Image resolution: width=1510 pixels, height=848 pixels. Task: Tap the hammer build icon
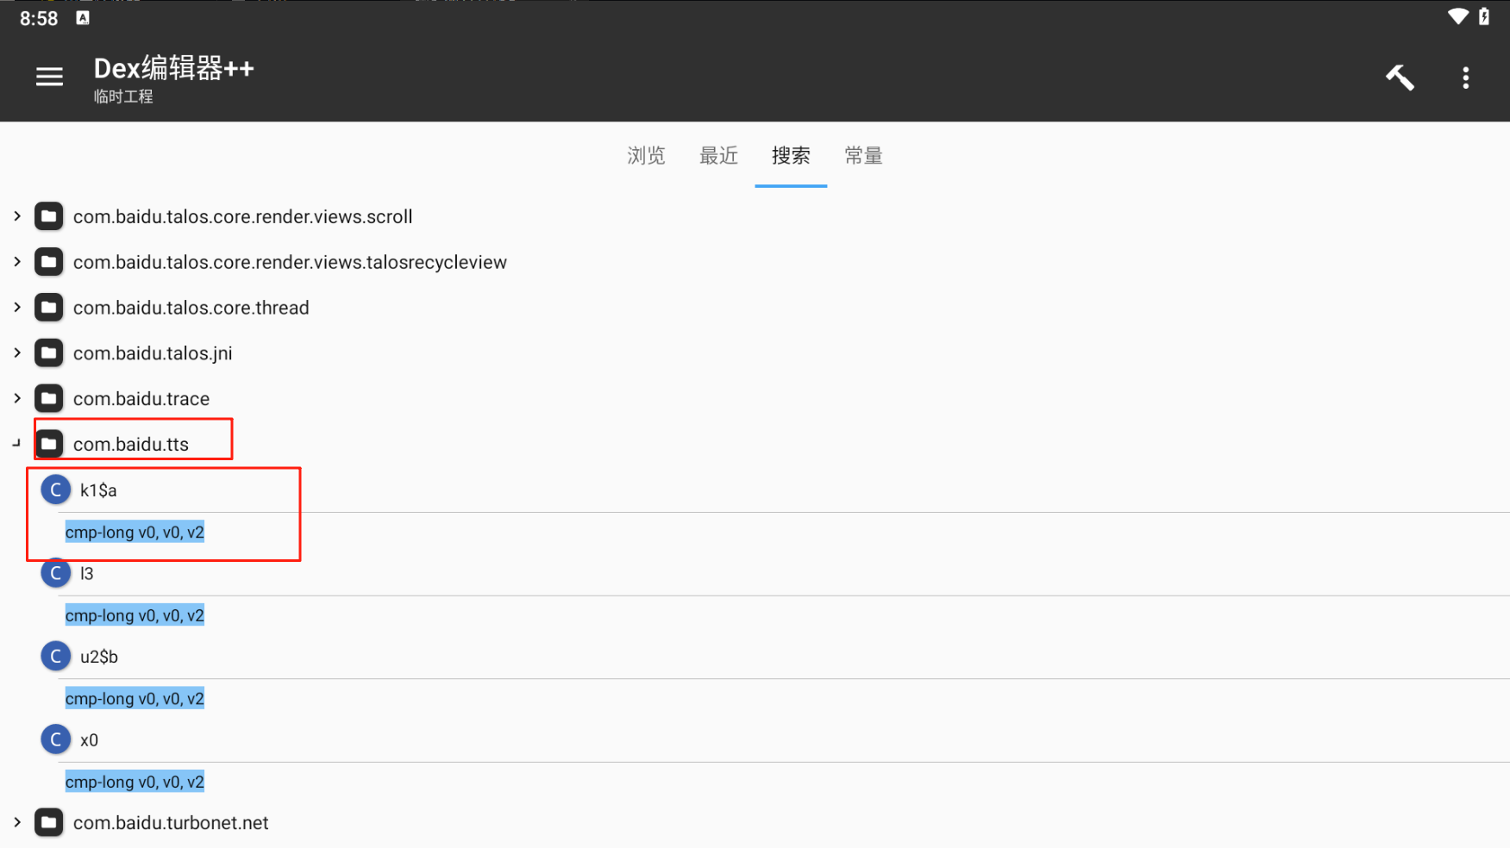point(1400,78)
